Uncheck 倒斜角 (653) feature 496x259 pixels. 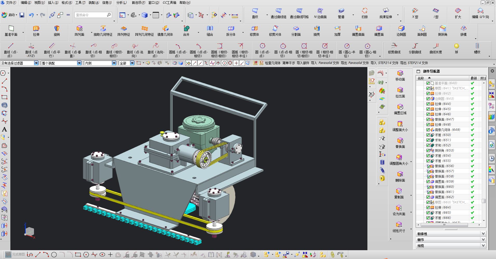428,150
